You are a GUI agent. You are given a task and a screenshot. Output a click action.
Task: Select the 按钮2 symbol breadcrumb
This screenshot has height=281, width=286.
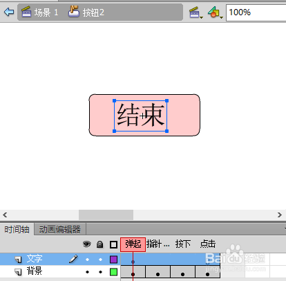pyautogui.click(x=86, y=12)
